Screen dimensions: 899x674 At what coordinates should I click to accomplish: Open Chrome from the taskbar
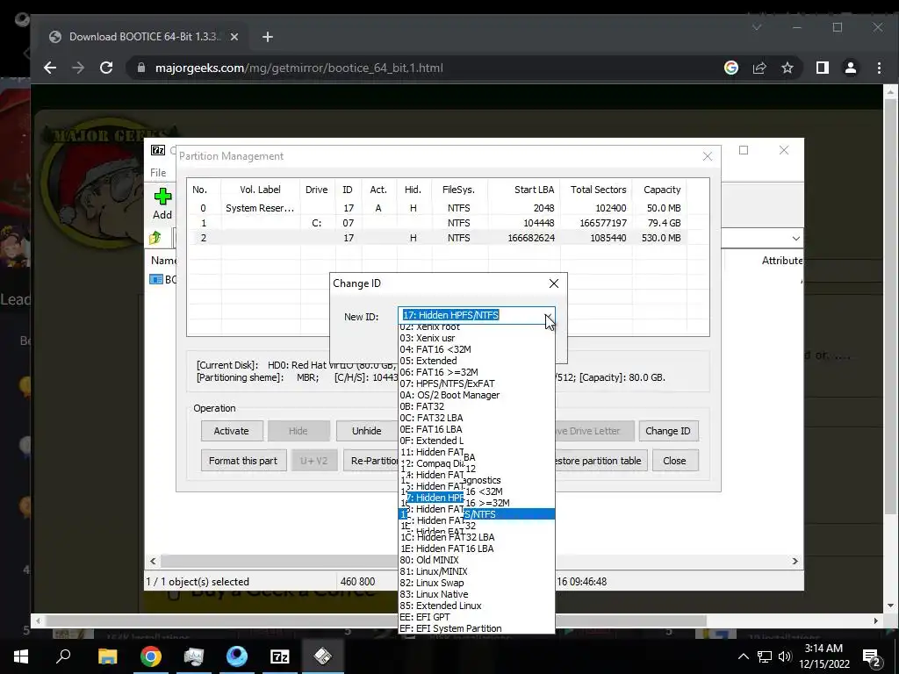coord(150,656)
